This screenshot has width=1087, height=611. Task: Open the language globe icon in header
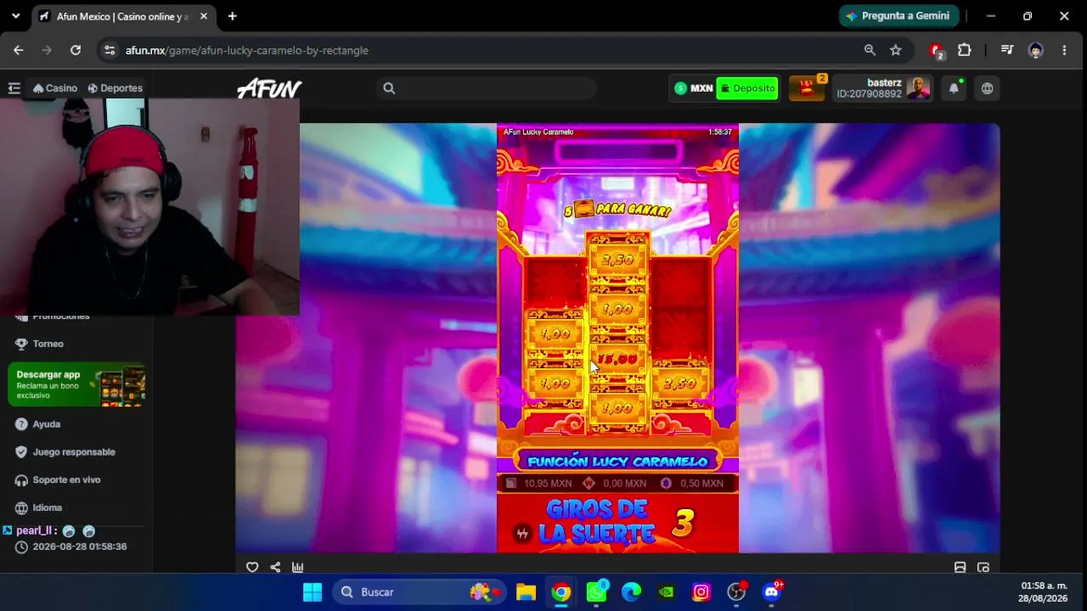(987, 88)
